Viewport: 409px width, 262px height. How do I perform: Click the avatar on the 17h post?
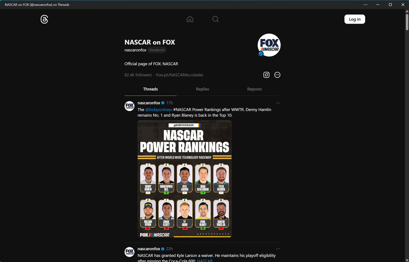click(129, 106)
